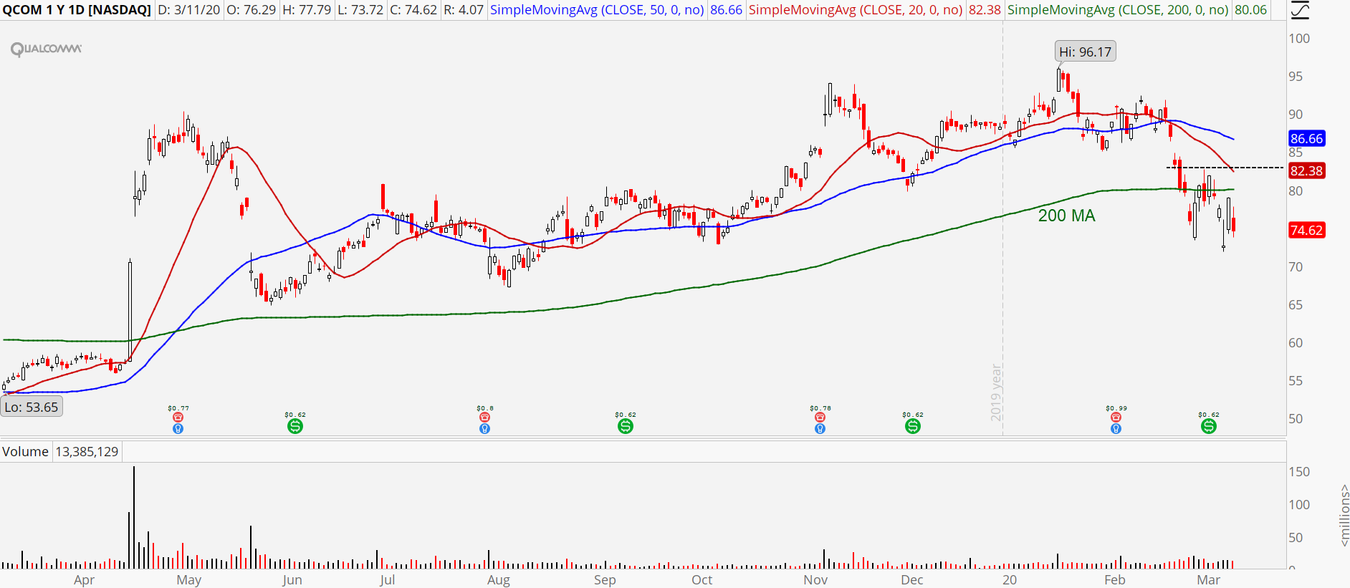Click the $0.78 earnings value label

tap(820, 408)
